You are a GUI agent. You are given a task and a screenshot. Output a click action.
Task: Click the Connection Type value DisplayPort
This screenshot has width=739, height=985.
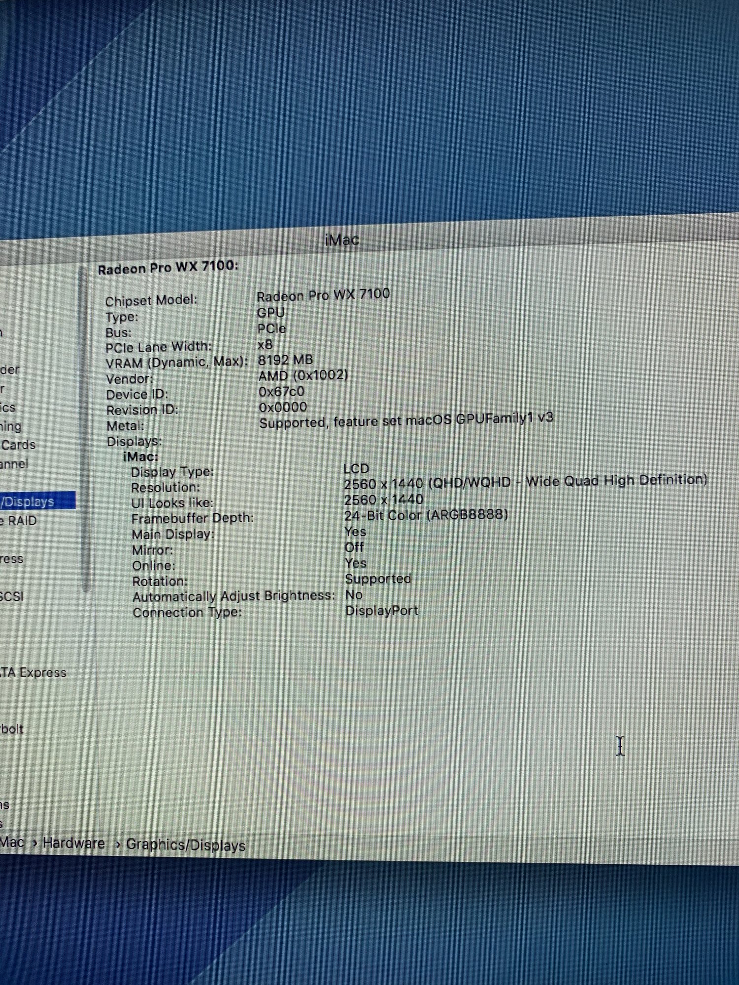(381, 611)
